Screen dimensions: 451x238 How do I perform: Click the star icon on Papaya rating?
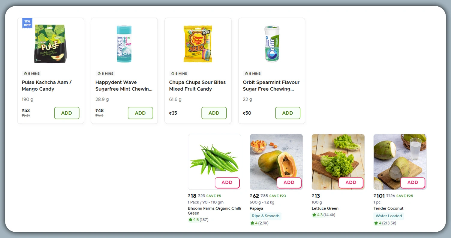point(252,223)
